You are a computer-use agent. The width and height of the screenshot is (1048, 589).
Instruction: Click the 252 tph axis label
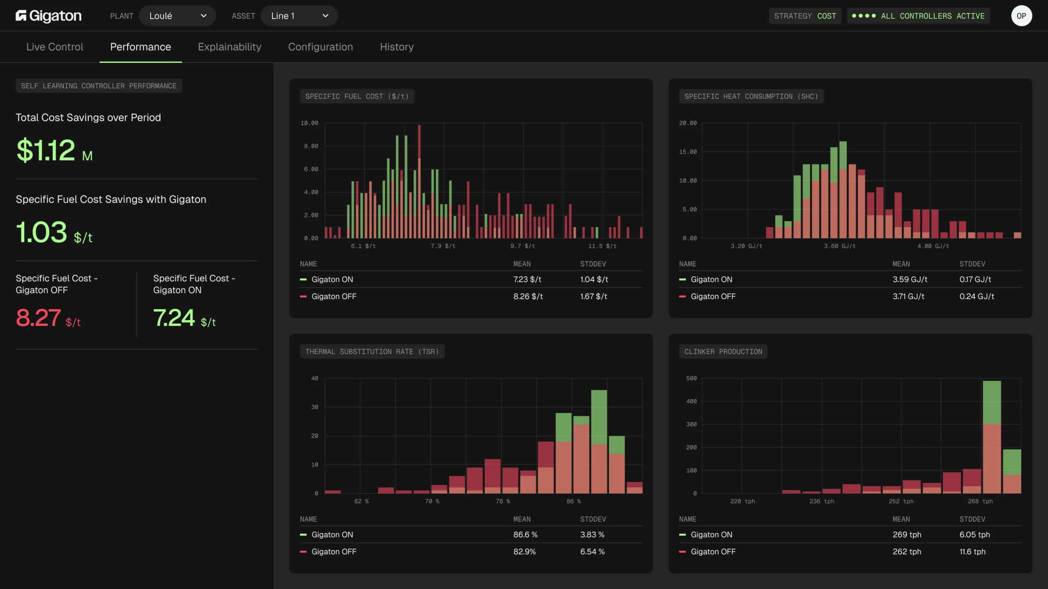pyautogui.click(x=901, y=501)
